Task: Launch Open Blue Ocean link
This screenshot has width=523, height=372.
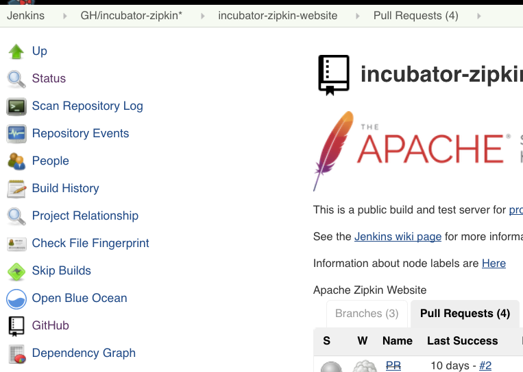Action: [80, 298]
